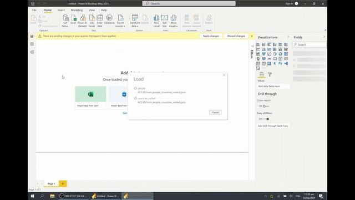The image size is (355, 200).
Task: Turn on the Cross-report toggle
Action: click(266, 106)
